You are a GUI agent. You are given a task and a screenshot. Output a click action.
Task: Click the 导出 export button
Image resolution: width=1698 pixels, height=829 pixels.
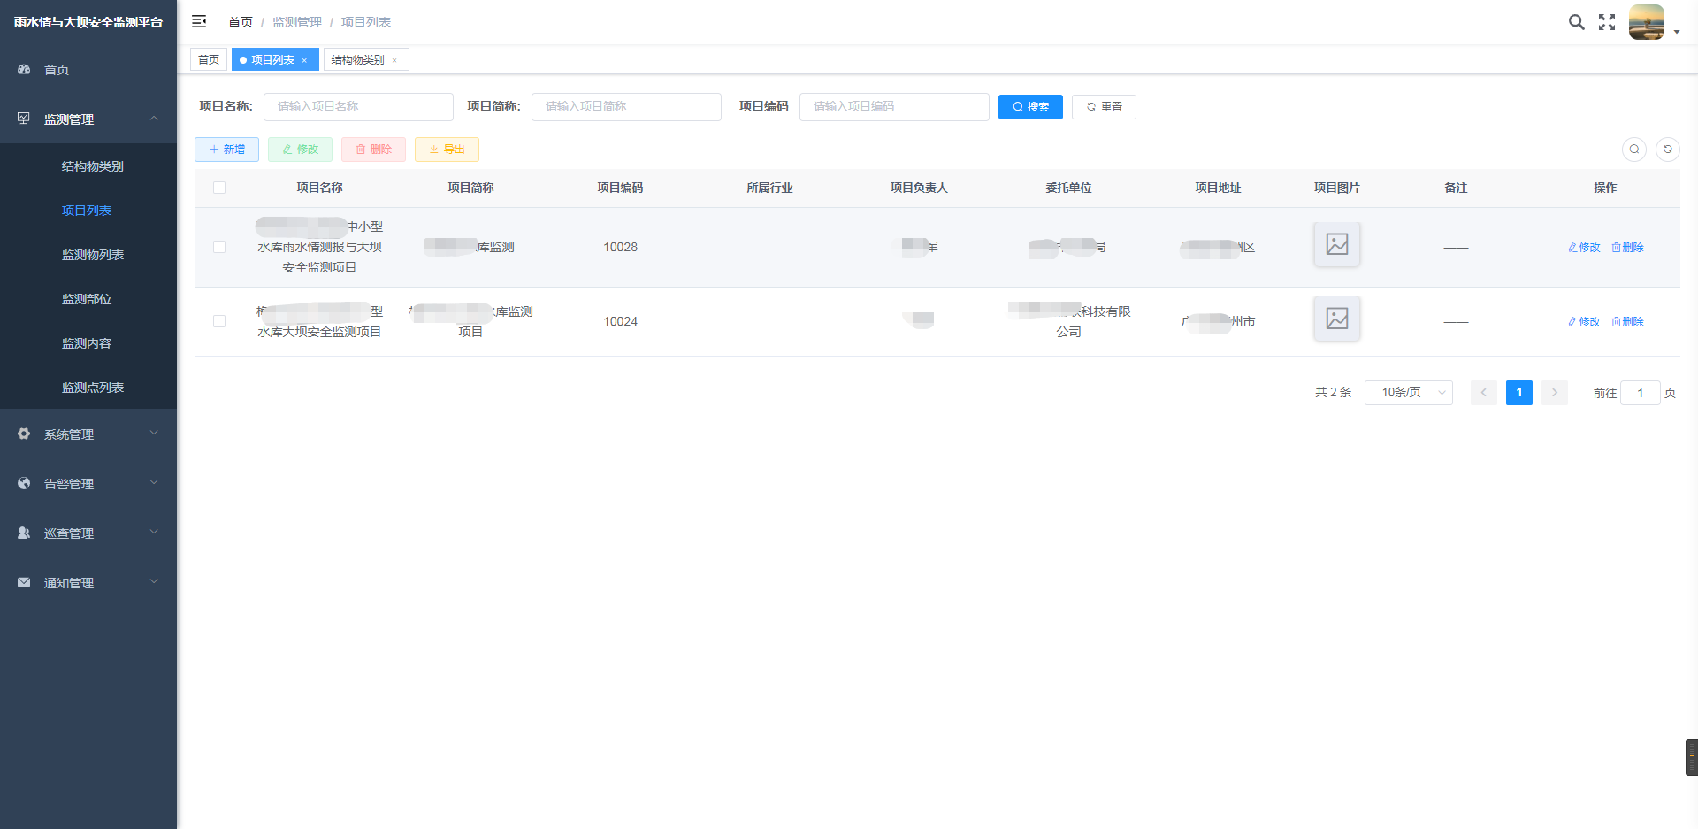[447, 150]
